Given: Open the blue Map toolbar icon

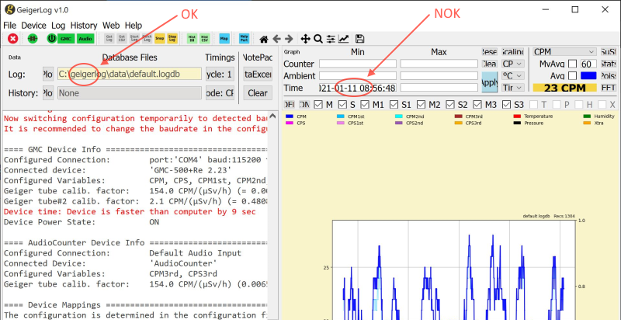Looking at the screenshot, I should [x=224, y=38].
